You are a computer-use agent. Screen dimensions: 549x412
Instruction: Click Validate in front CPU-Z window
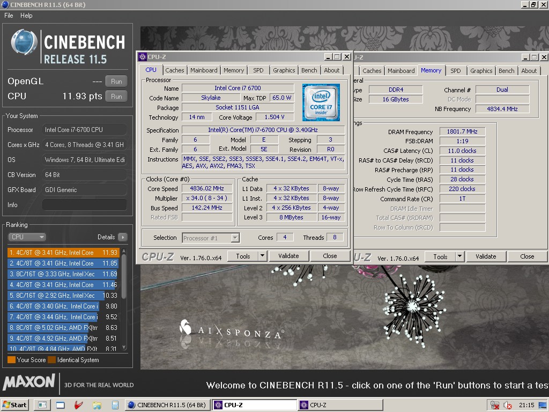[x=288, y=256]
